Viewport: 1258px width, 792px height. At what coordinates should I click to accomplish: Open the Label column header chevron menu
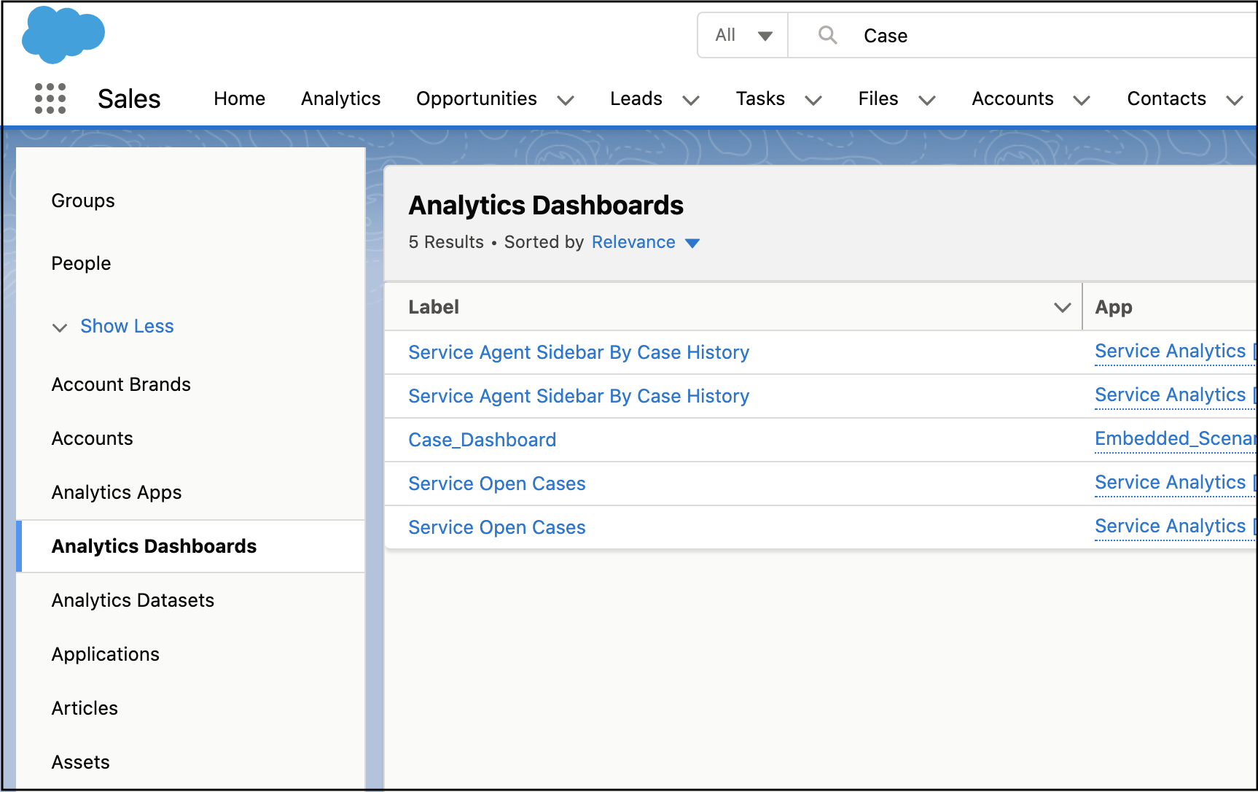(1062, 308)
